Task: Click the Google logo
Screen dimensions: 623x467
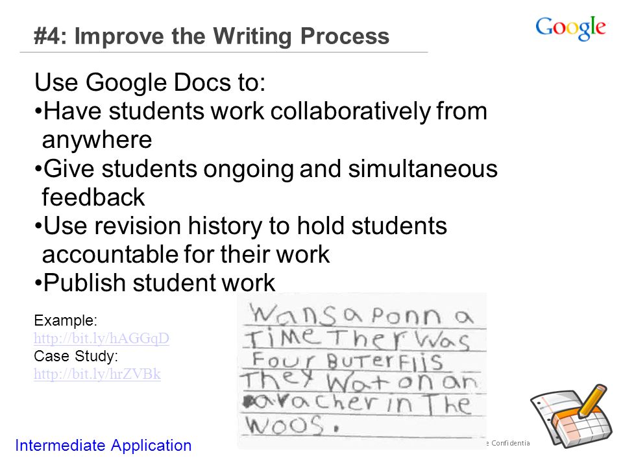Action: [570, 28]
